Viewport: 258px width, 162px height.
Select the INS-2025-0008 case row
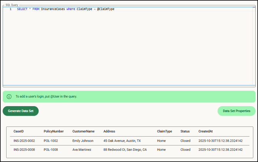pos(24,150)
